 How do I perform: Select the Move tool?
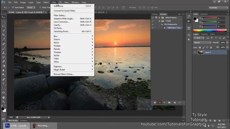4,17
